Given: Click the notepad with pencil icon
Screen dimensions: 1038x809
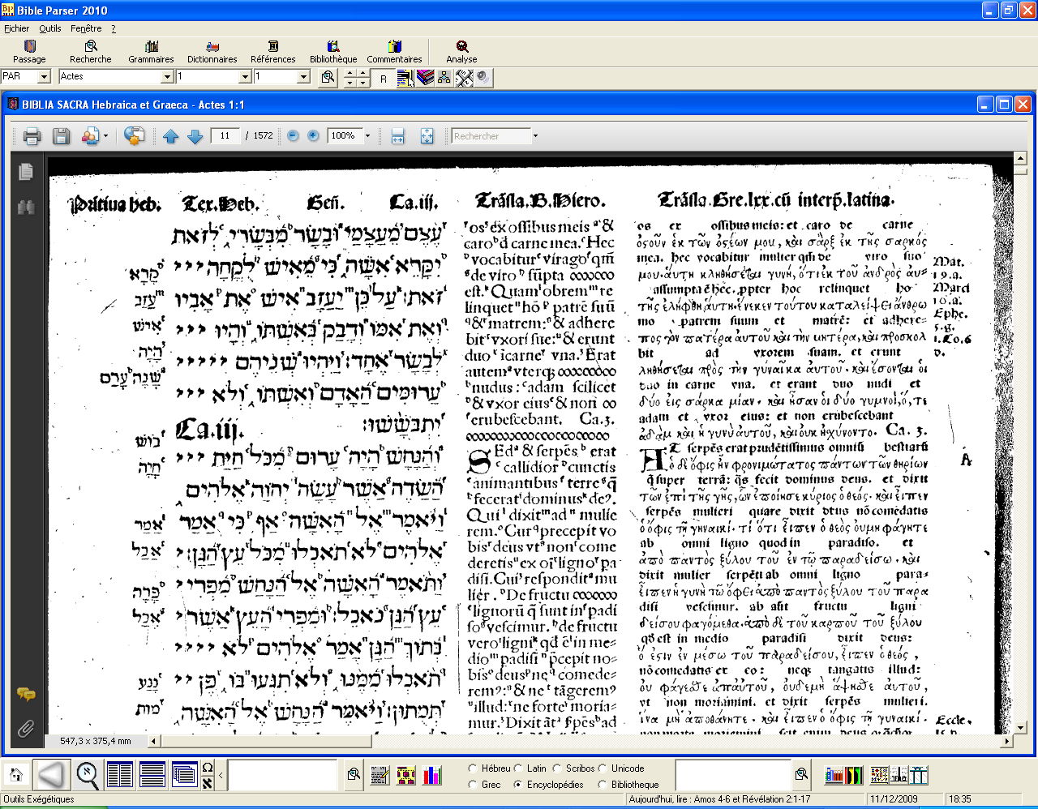Looking at the screenshot, I should point(380,776).
